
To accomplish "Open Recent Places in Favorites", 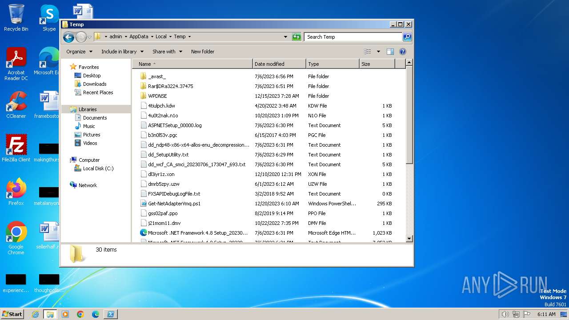I will [x=98, y=92].
